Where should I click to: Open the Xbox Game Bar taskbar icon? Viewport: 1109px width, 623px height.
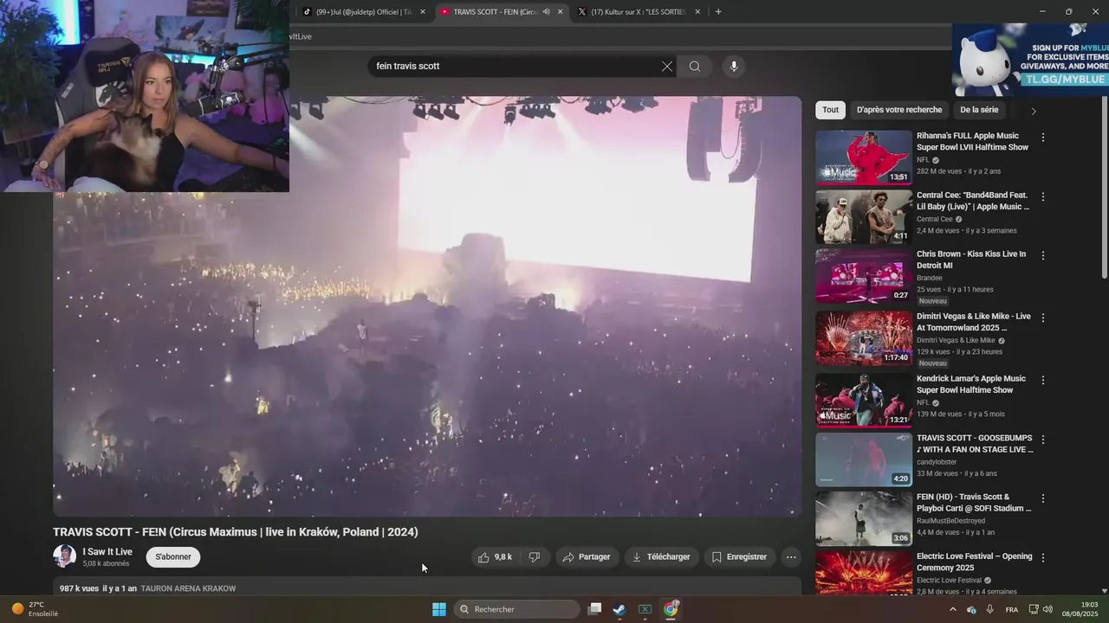pyautogui.click(x=645, y=609)
